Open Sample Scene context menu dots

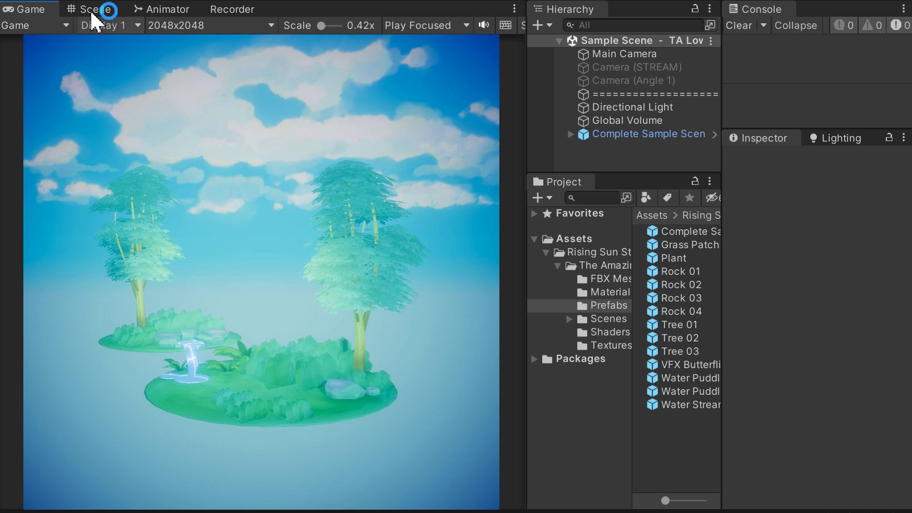click(711, 41)
